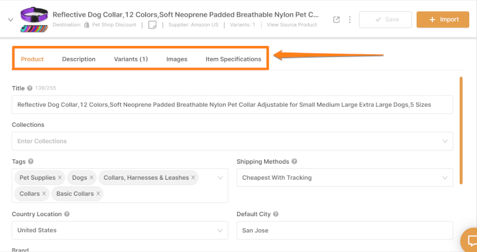Click the Title help question-mark icon

point(29,88)
